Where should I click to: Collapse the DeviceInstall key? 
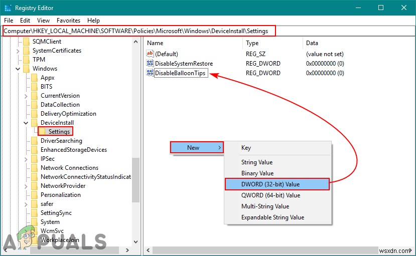pos(26,123)
